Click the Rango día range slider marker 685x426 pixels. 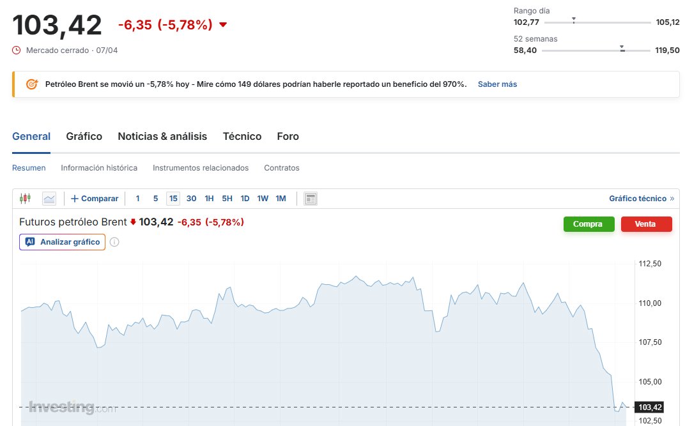click(x=574, y=20)
